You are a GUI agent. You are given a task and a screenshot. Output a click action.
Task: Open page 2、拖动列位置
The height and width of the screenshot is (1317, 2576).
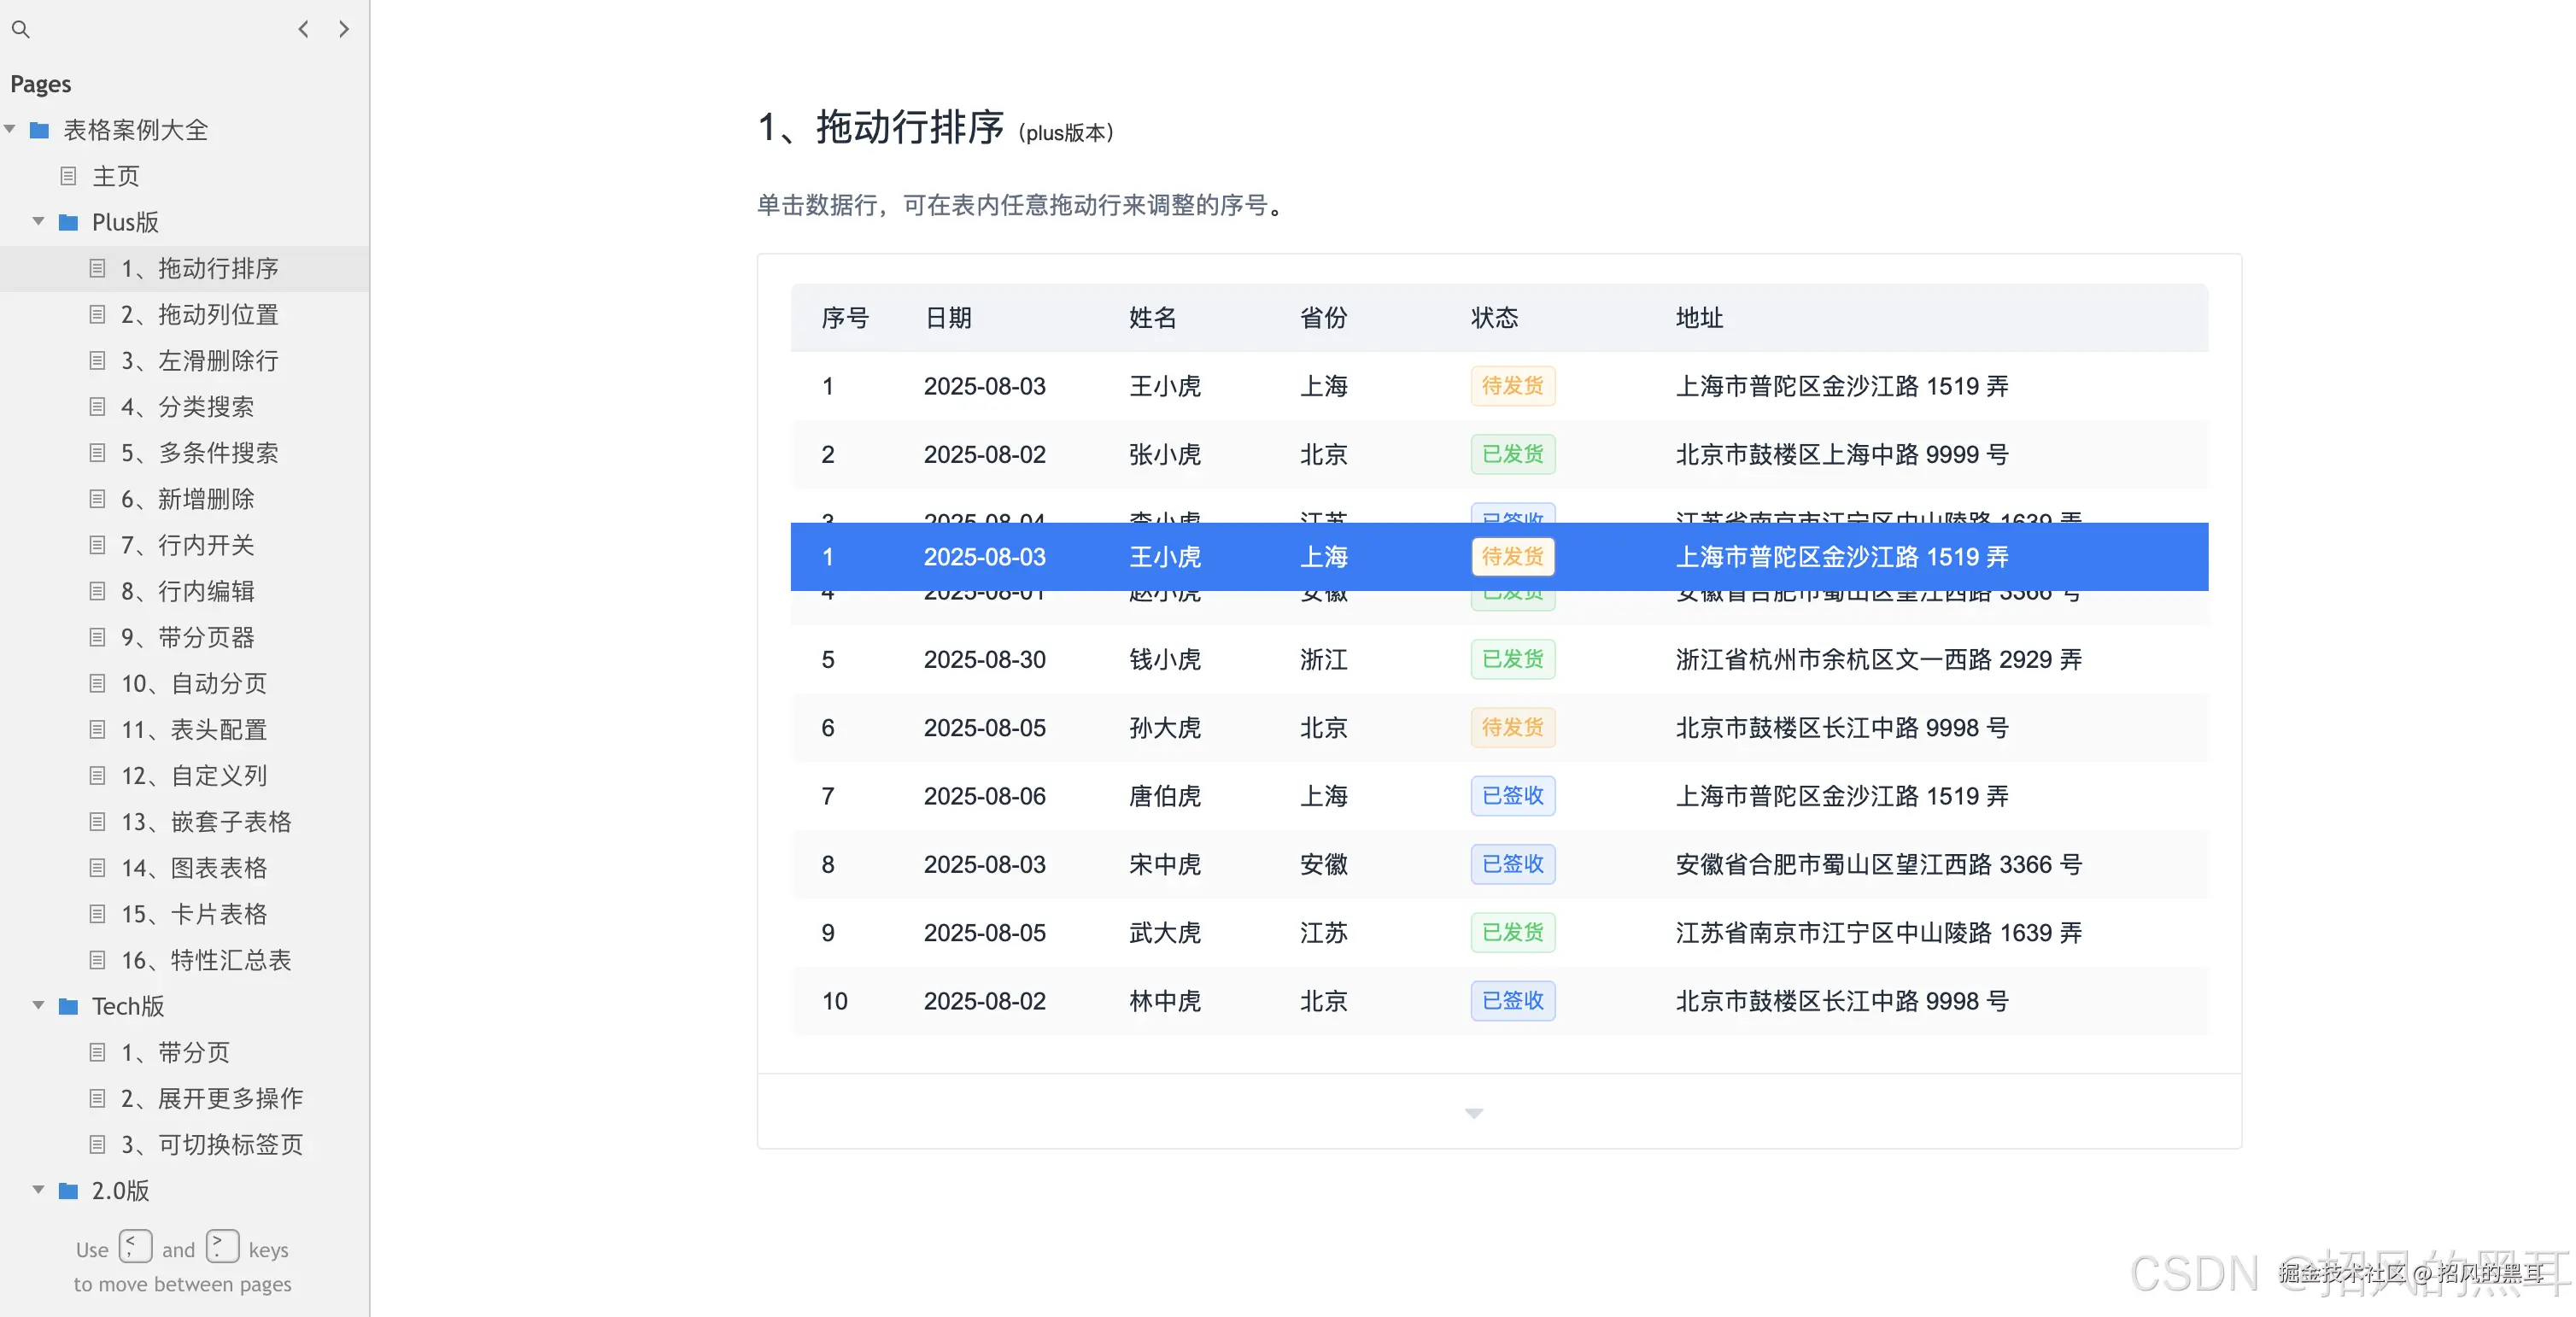(199, 314)
